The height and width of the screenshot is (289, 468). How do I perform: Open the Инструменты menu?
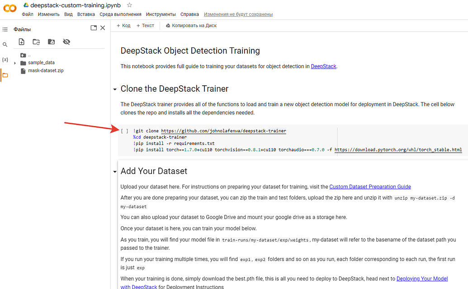[161, 14]
